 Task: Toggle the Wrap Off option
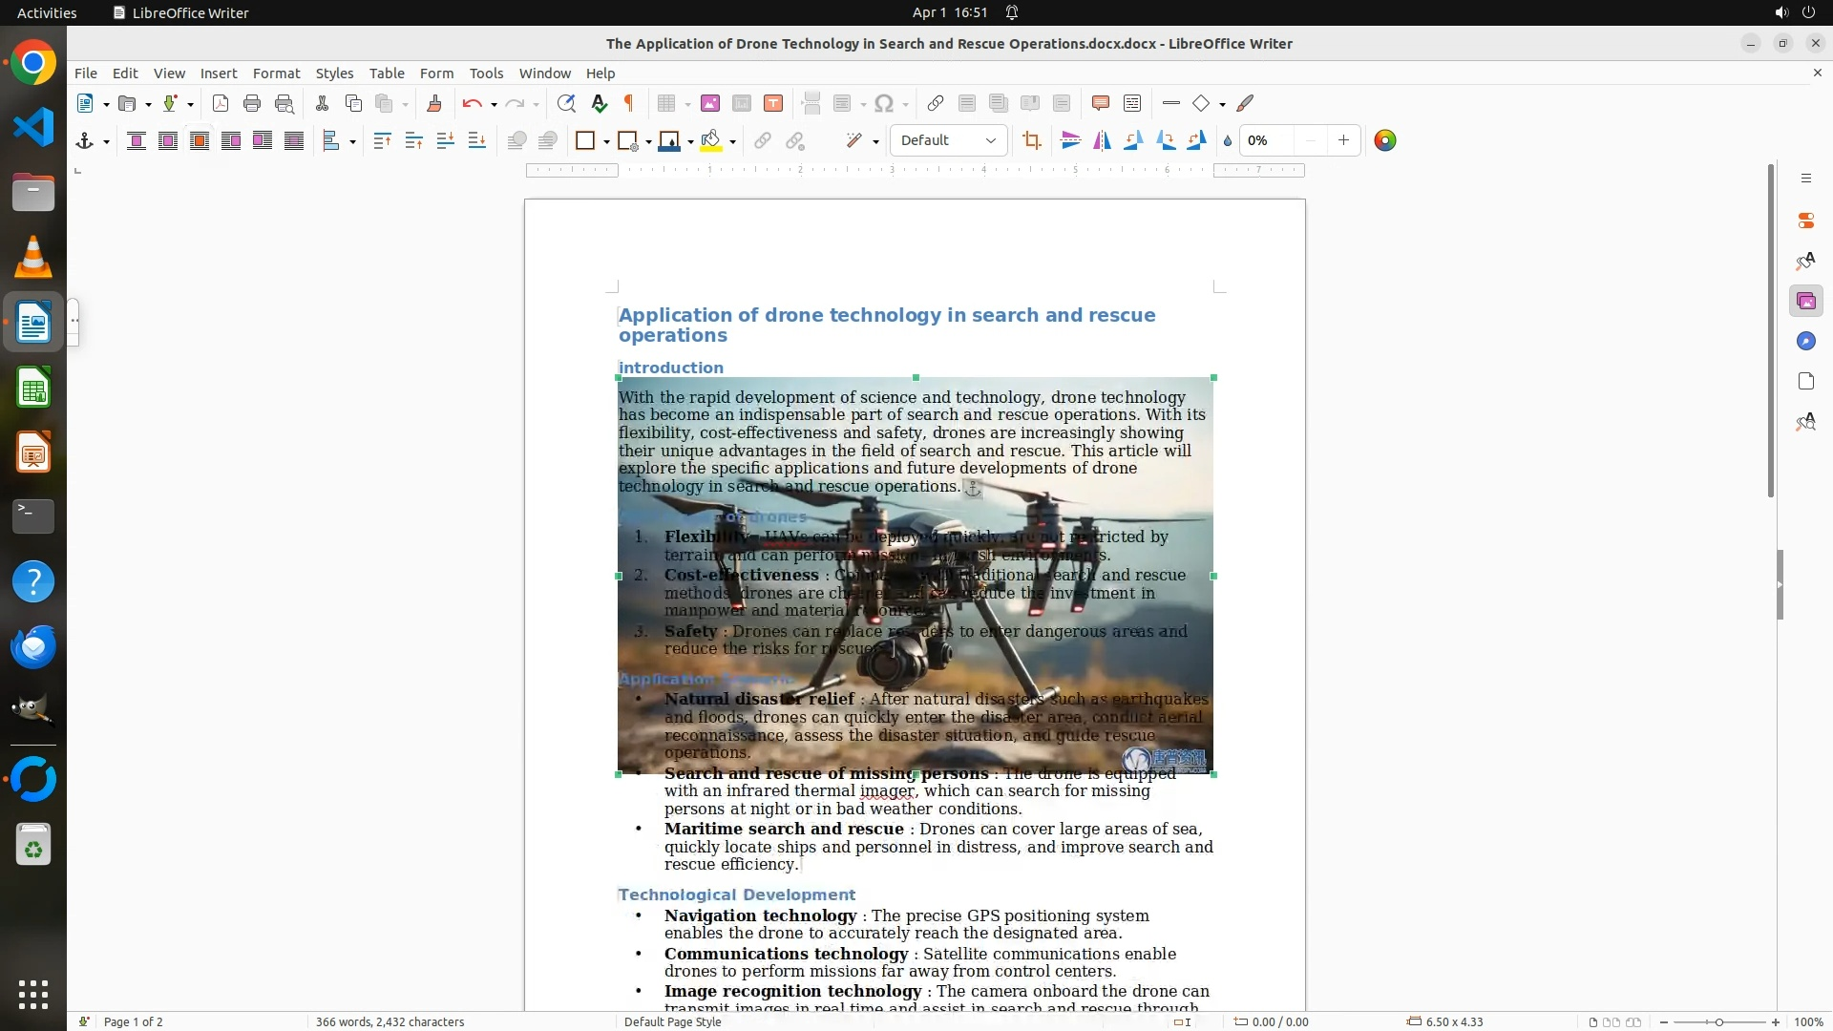[137, 141]
